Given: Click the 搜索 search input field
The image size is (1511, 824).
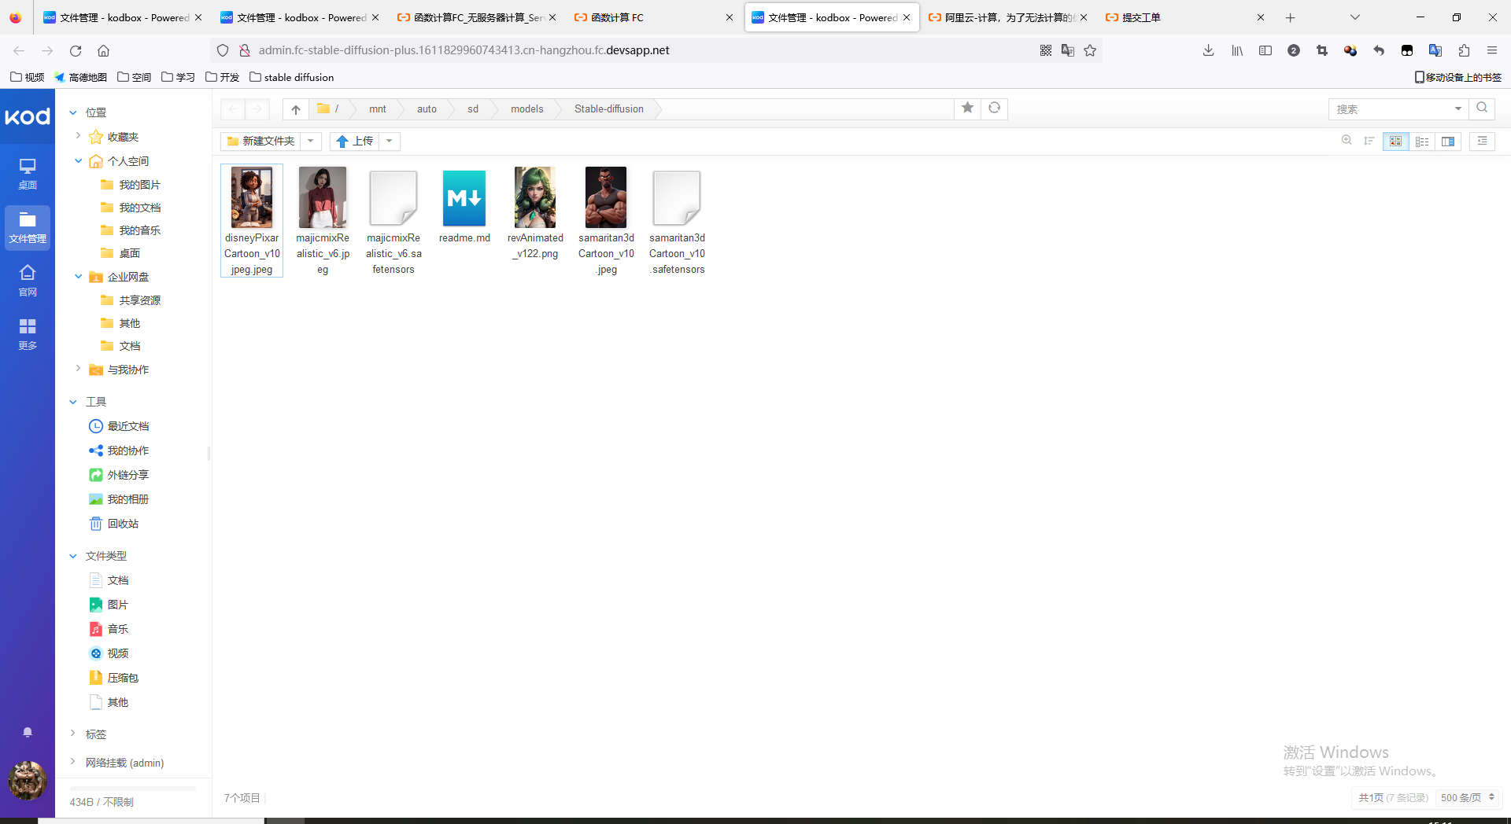Looking at the screenshot, I should [1389, 109].
